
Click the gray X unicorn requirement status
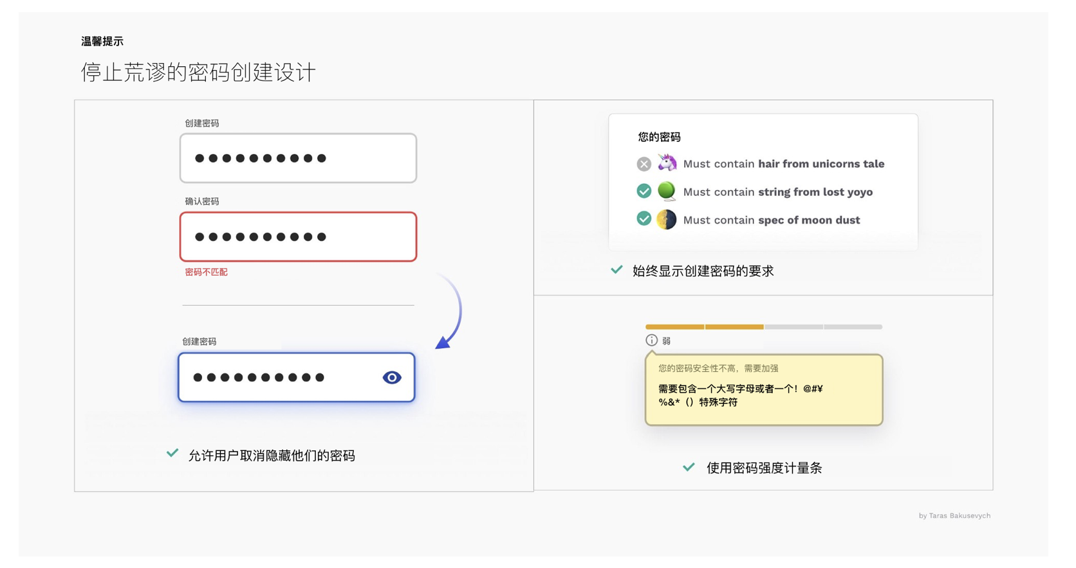(644, 164)
